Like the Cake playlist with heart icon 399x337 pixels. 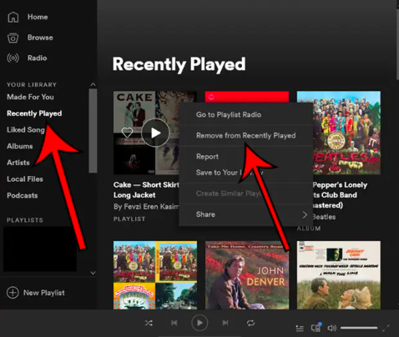tap(127, 133)
